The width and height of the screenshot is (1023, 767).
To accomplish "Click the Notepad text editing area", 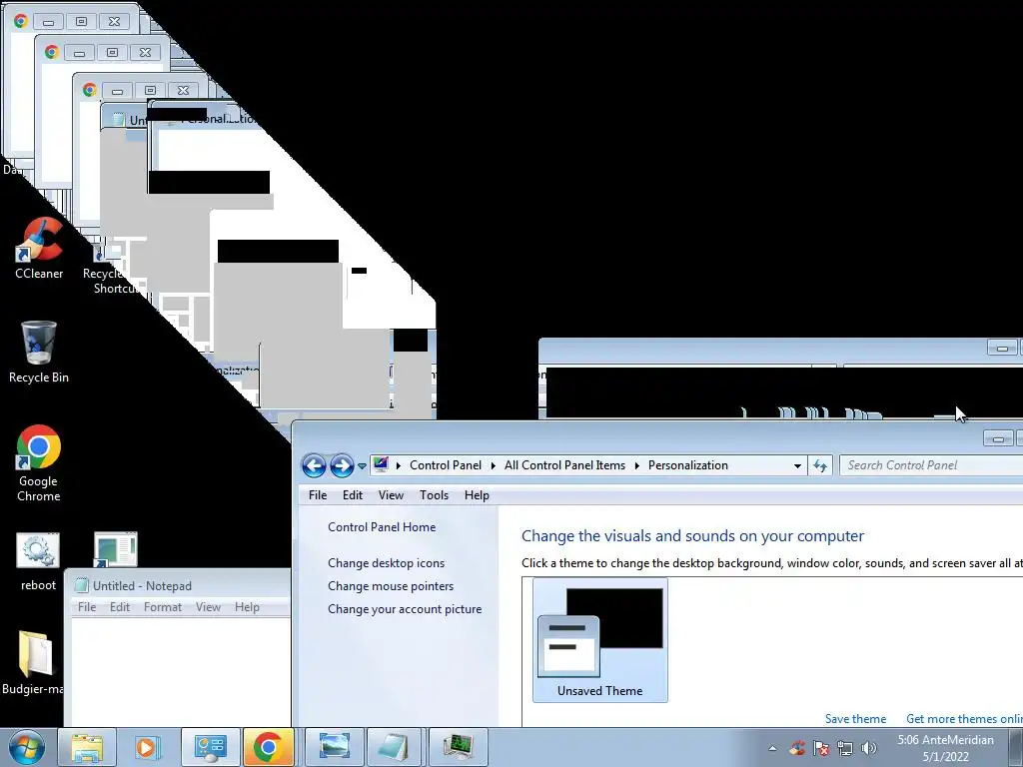I will pos(181,672).
